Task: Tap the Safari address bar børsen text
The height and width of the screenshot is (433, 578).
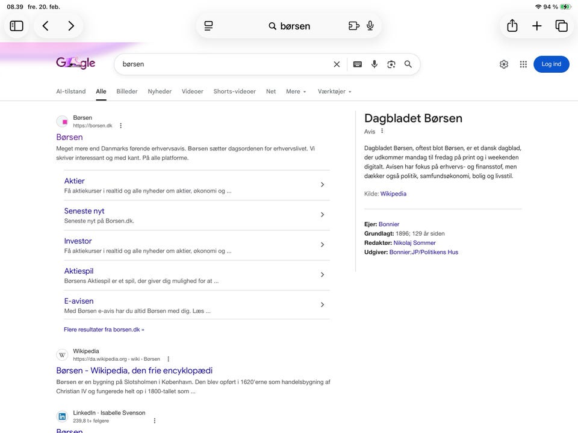Action: coord(295,26)
